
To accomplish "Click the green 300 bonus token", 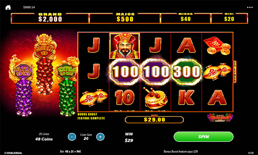I will [x=186, y=72].
